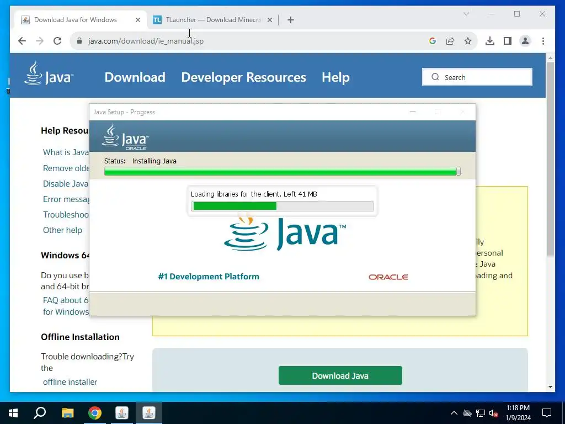Click the #1 Development Platform text

pyautogui.click(x=209, y=277)
